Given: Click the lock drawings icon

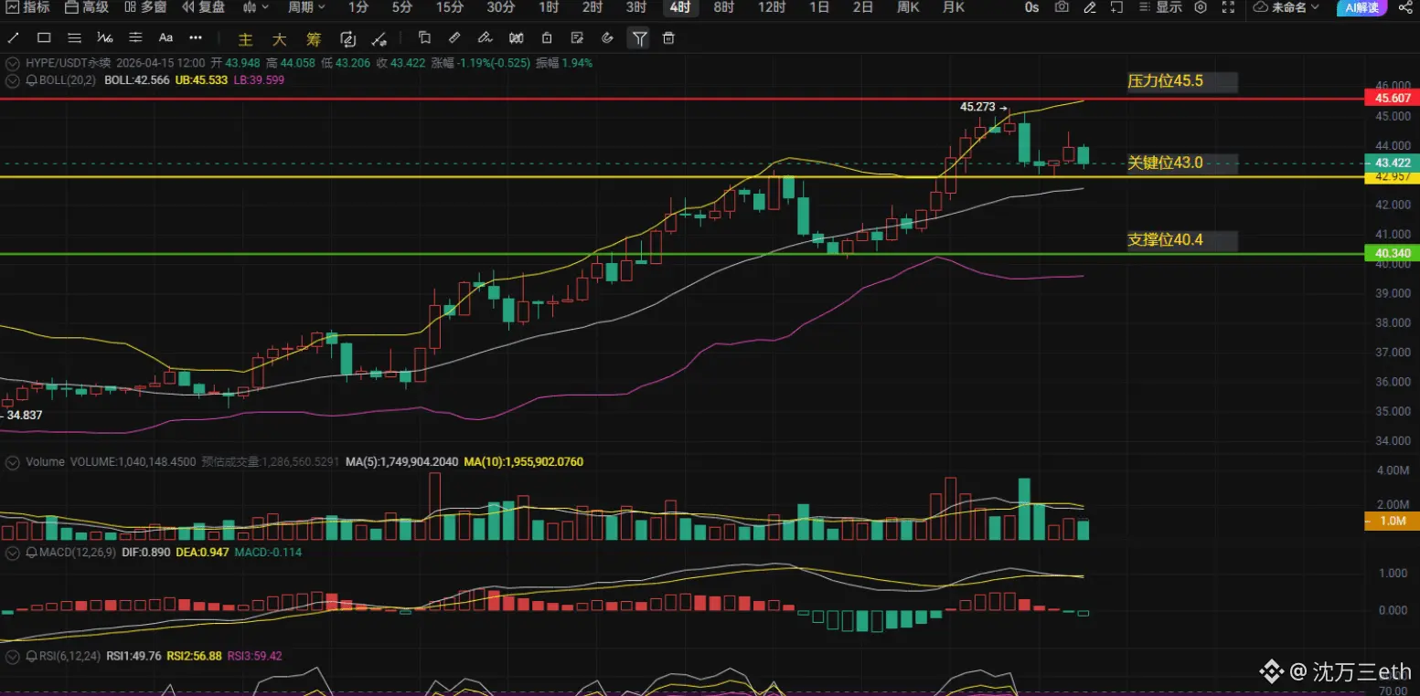Looking at the screenshot, I should tap(547, 38).
